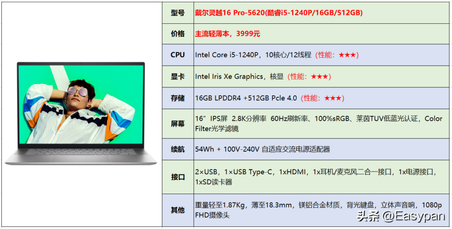Select the 型号 header cell
The width and height of the screenshot is (452, 229).
[178, 13]
